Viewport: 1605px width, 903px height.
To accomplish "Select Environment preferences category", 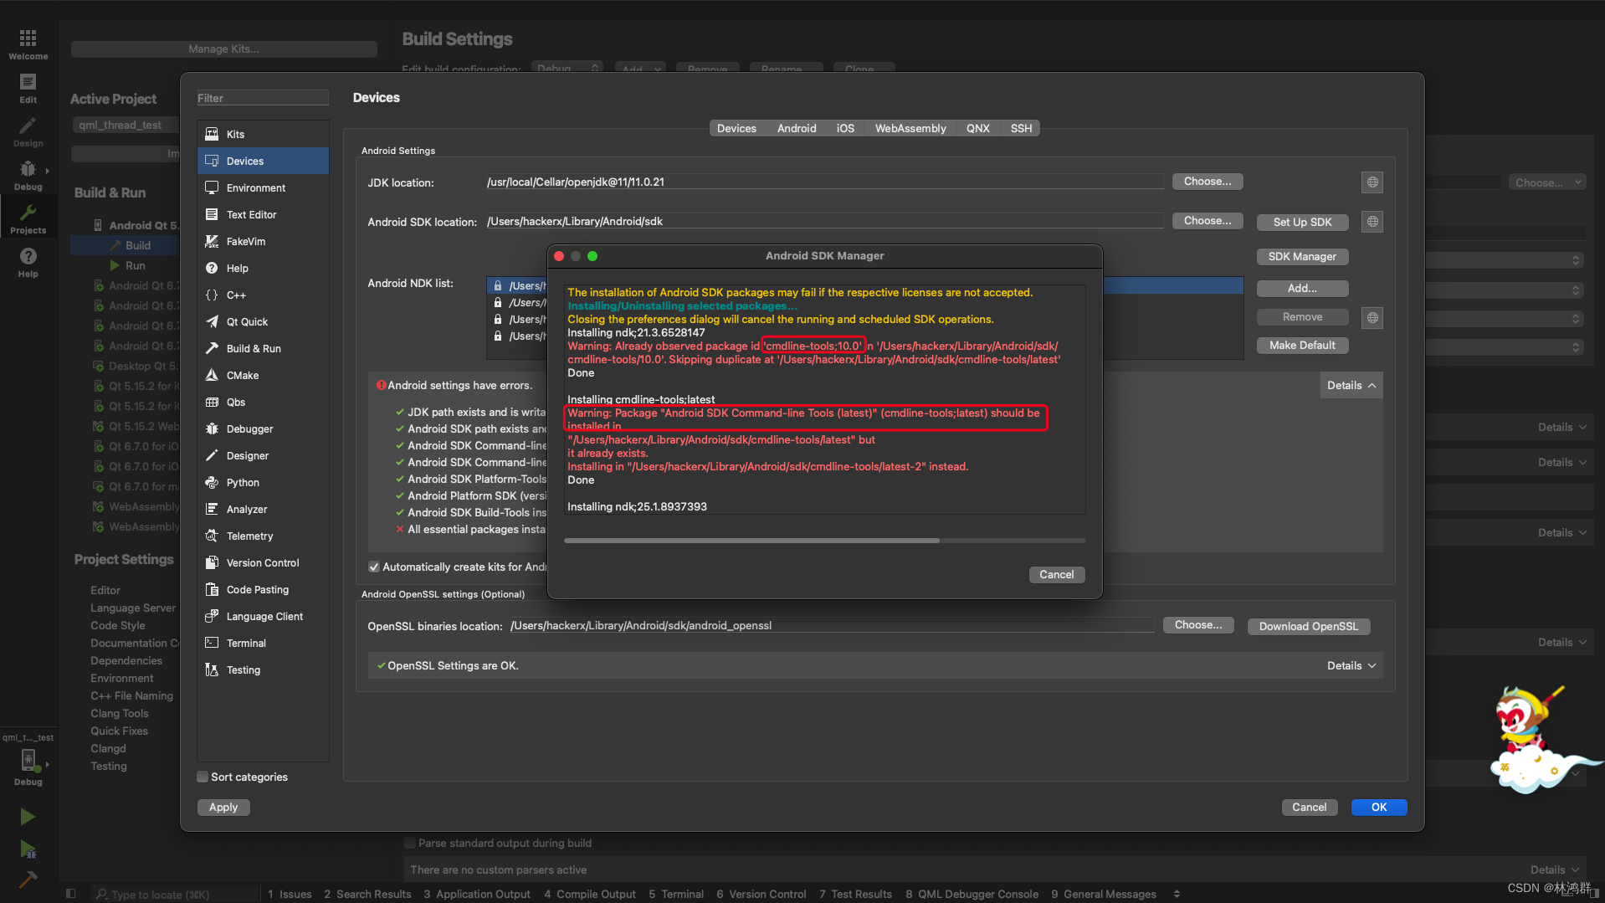I will pos(263,187).
